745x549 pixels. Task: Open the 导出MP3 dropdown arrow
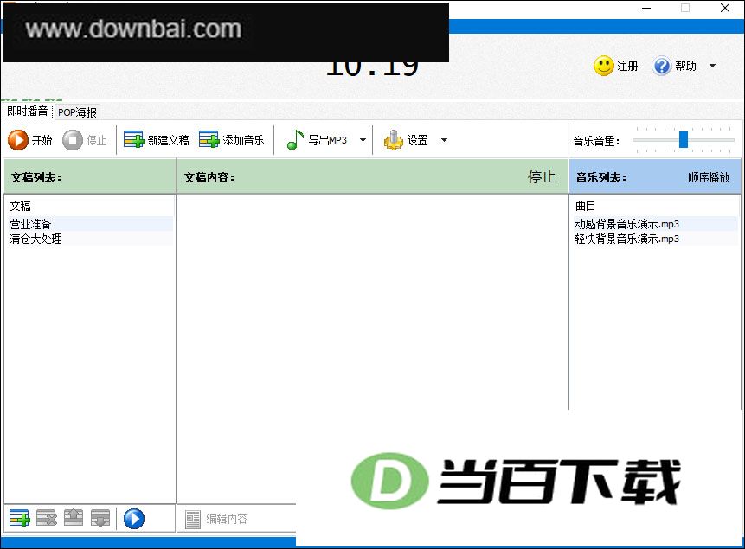(x=363, y=140)
